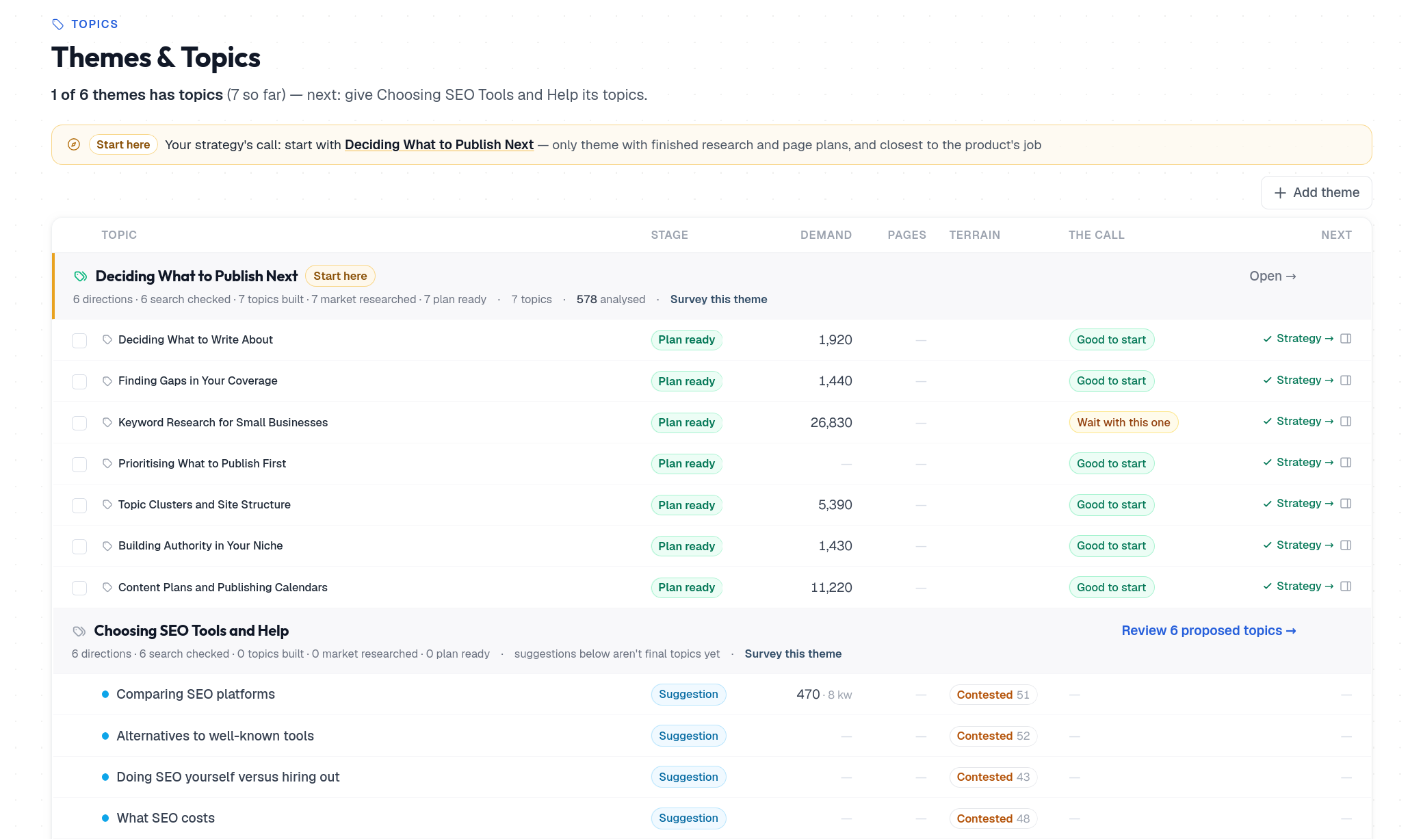Viewport: 1423px width, 839px height.
Task: Click the Contested 52 terrain badge
Action: [993, 736]
